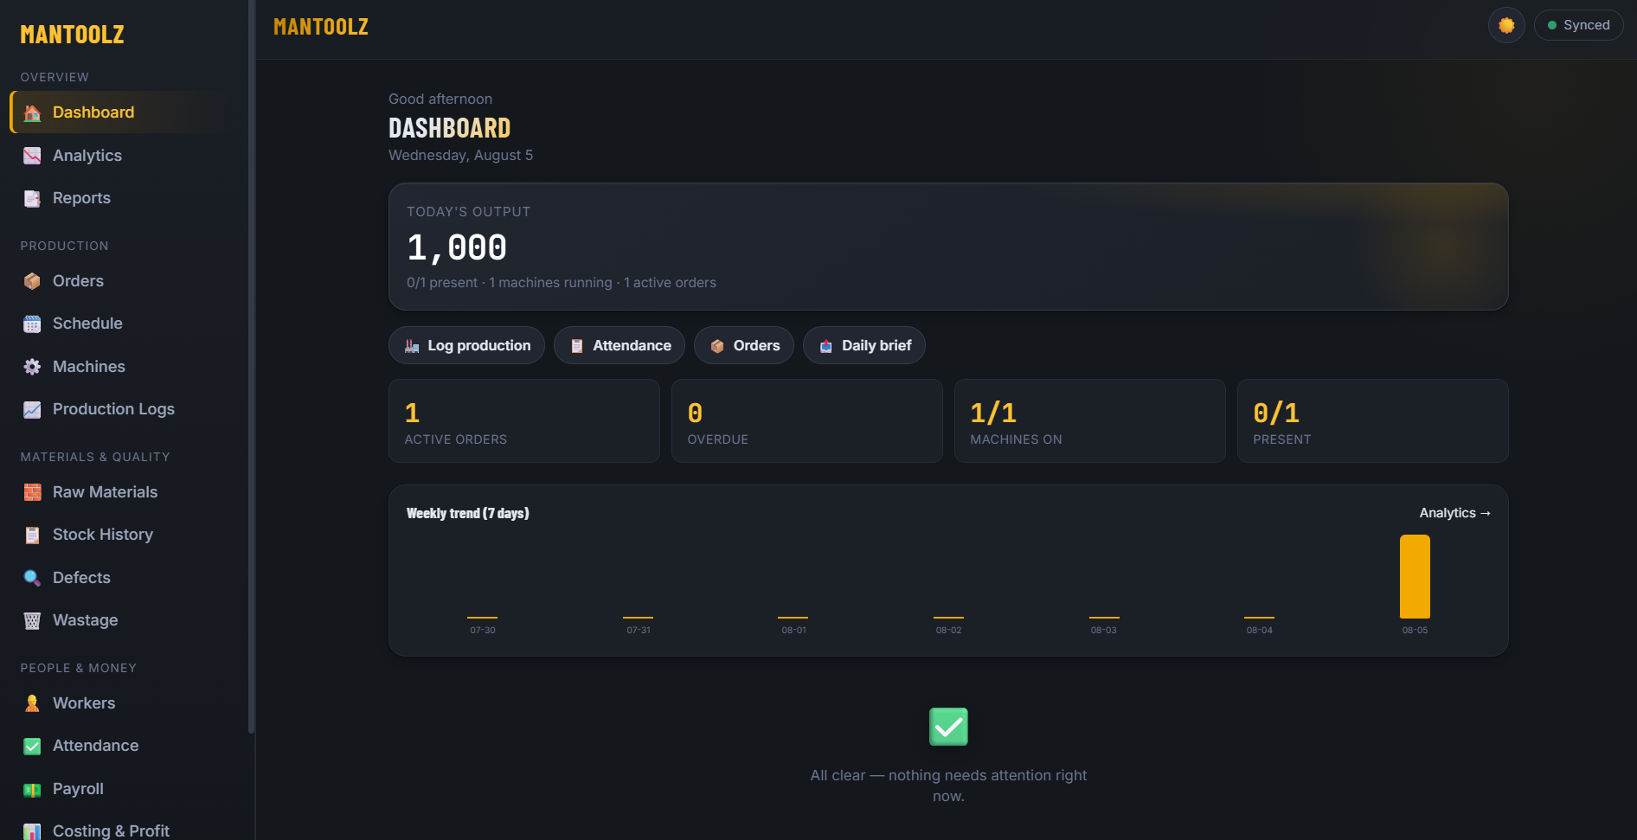Viewport: 1637px width, 840px height.
Task: Click the Reports document icon
Action: click(x=32, y=198)
